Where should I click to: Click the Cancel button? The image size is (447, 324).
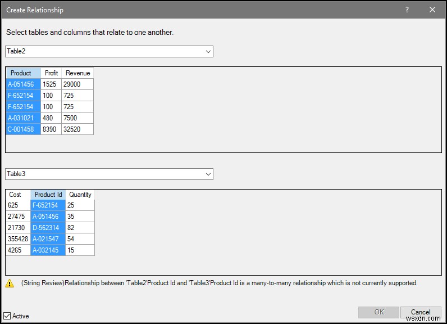pyautogui.click(x=421, y=312)
